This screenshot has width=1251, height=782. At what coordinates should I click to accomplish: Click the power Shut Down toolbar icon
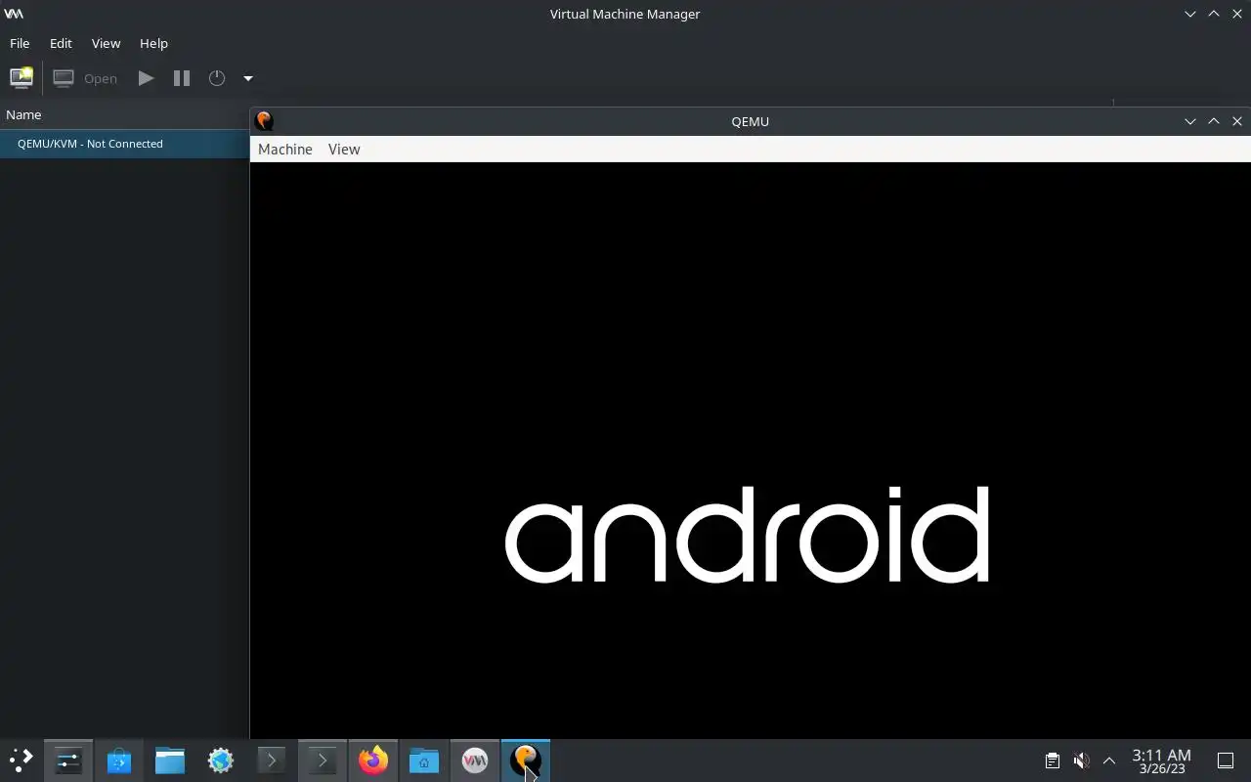217,78
